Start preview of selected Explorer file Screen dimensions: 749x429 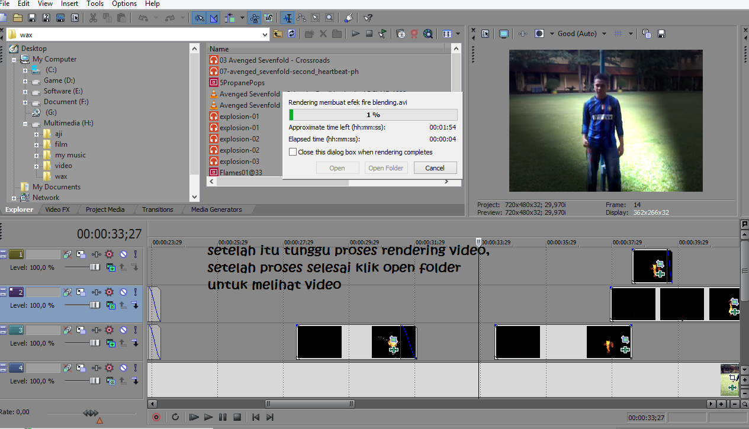(355, 34)
